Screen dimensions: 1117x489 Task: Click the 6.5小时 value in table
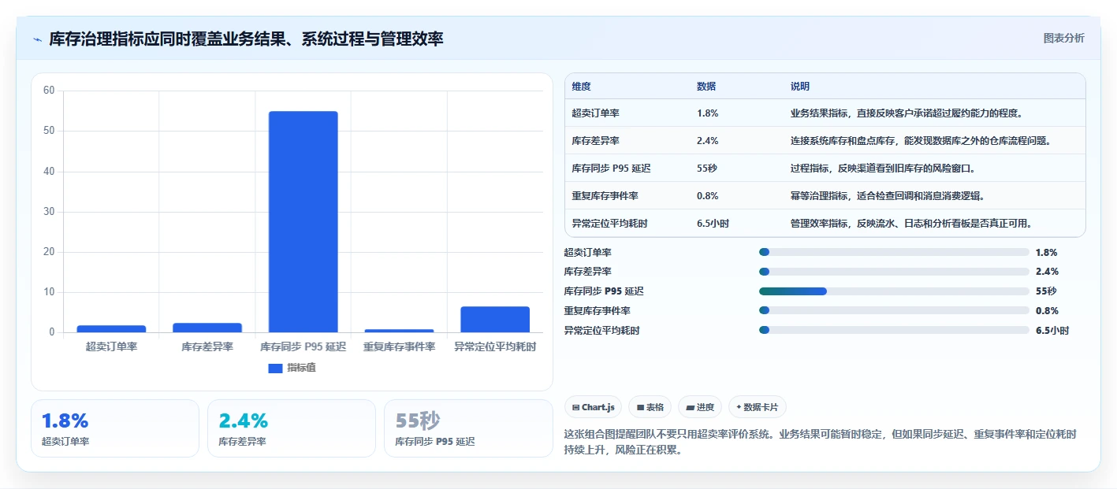click(x=713, y=224)
